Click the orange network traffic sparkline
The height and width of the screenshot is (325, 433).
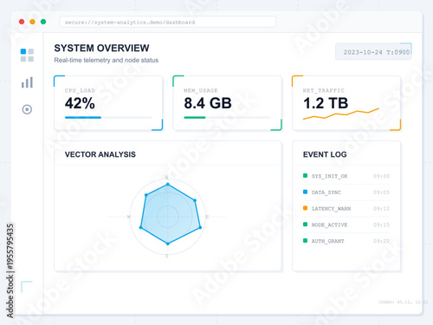click(x=341, y=114)
